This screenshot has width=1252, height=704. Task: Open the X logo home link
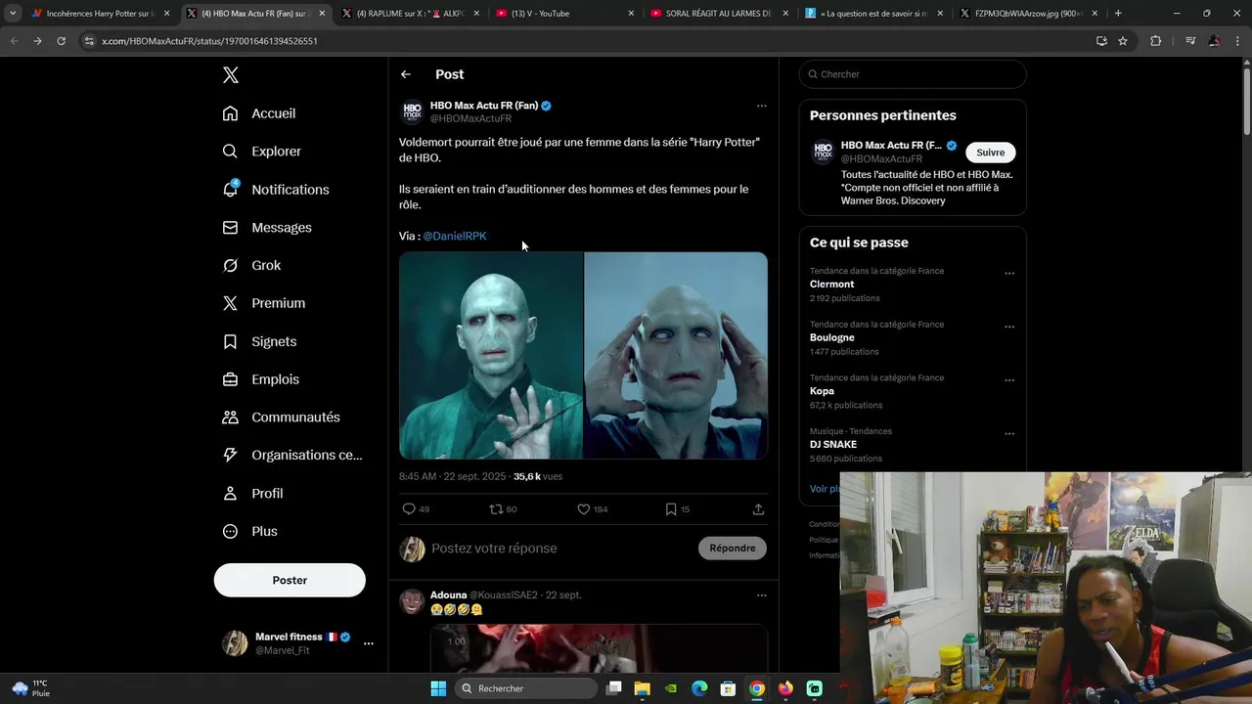[231, 75]
